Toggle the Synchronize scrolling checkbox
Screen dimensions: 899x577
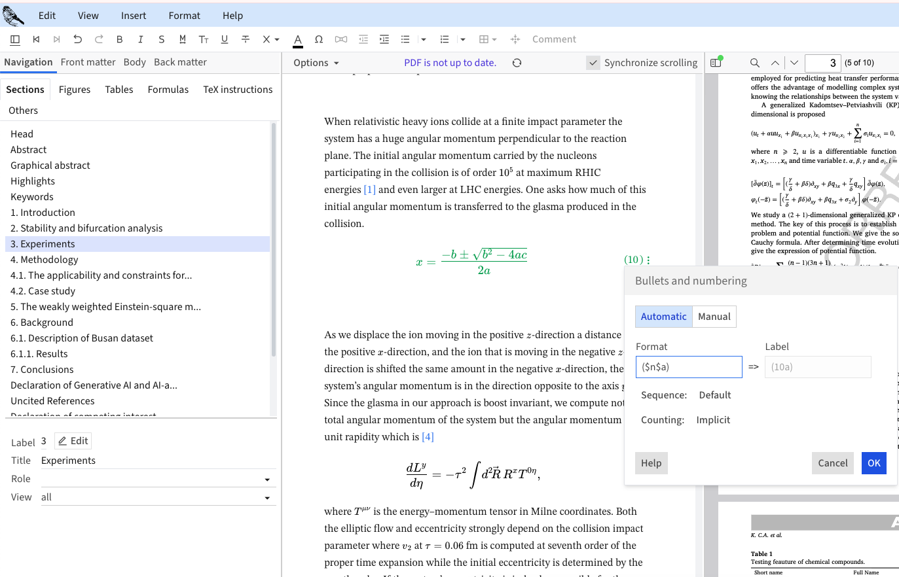(593, 63)
